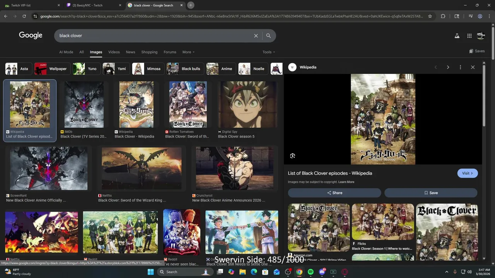Open Discord from the taskbar
The image size is (495, 278).
(x=322, y=272)
